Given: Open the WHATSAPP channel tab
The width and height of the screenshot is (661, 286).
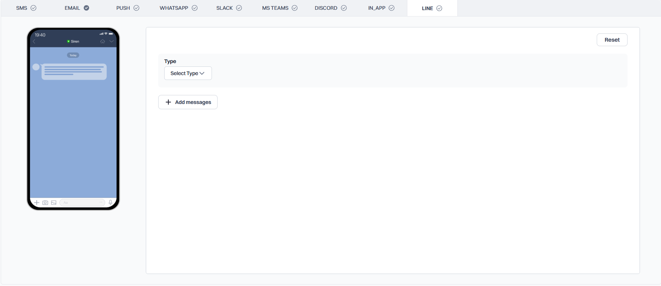Looking at the screenshot, I should 178,8.
